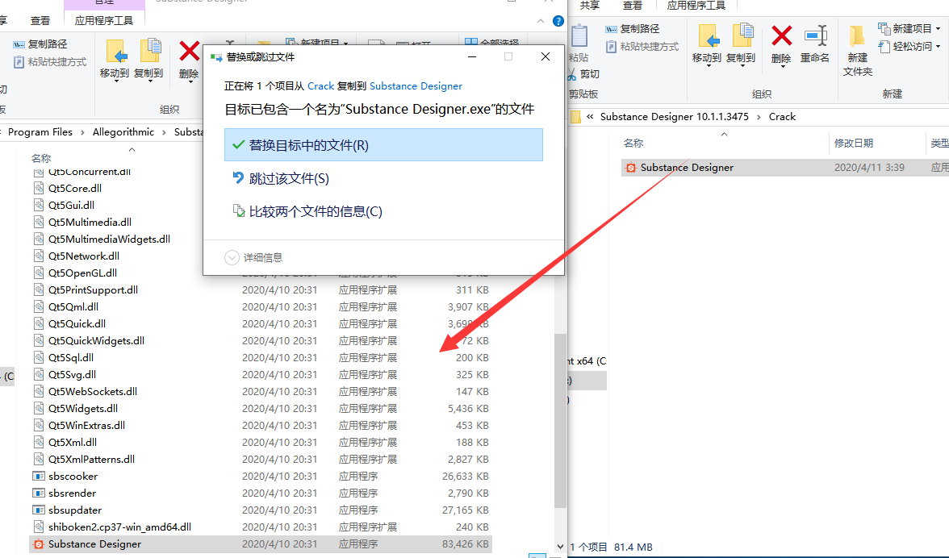Click the red 删除 X in left window
Screen dimensions: 949x558
pyautogui.click(x=189, y=52)
